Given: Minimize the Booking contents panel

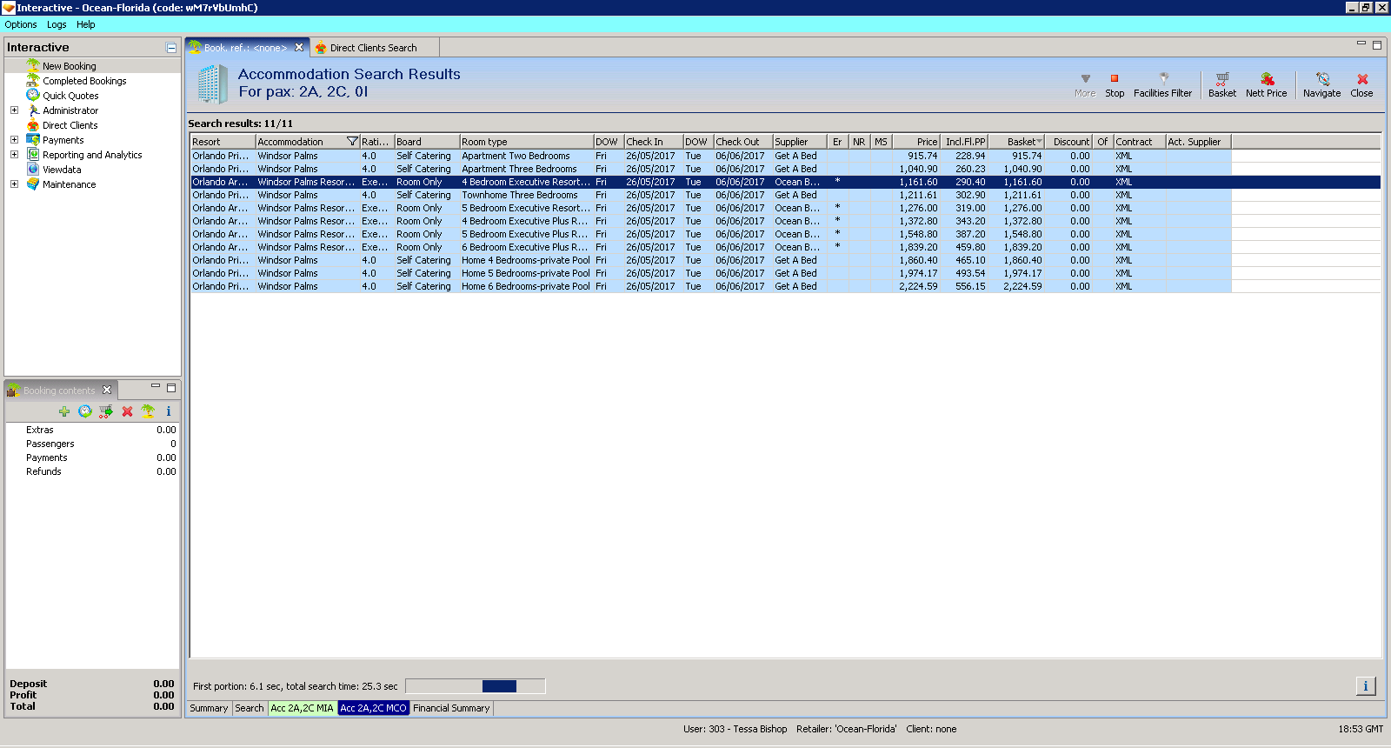Looking at the screenshot, I should [x=156, y=386].
